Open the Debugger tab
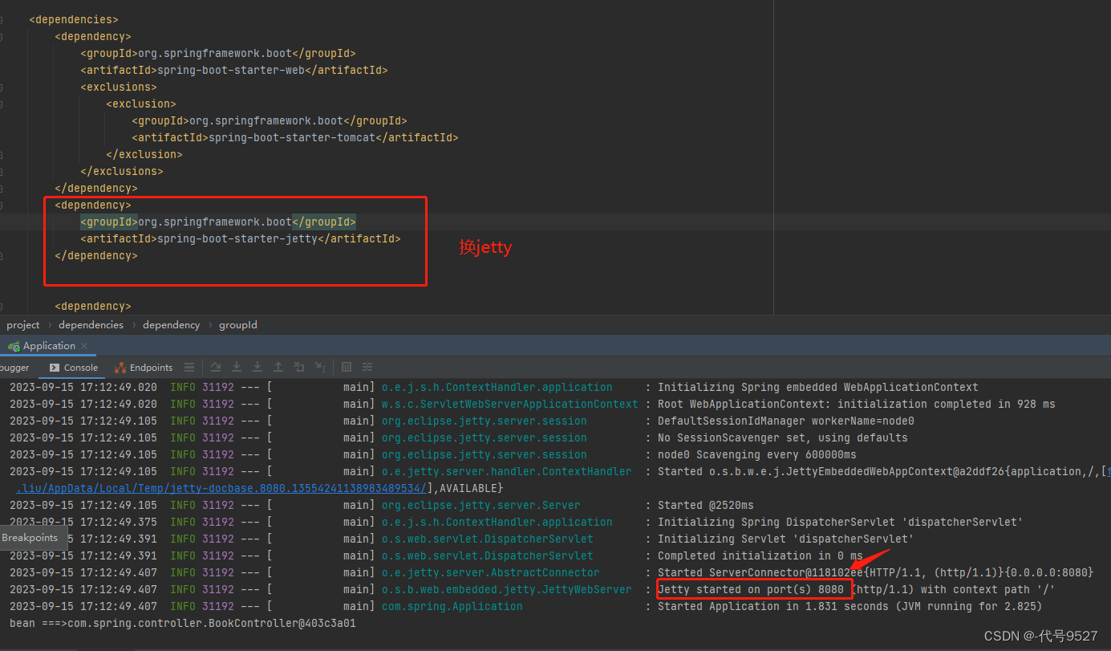This screenshot has width=1111, height=651. coord(14,368)
